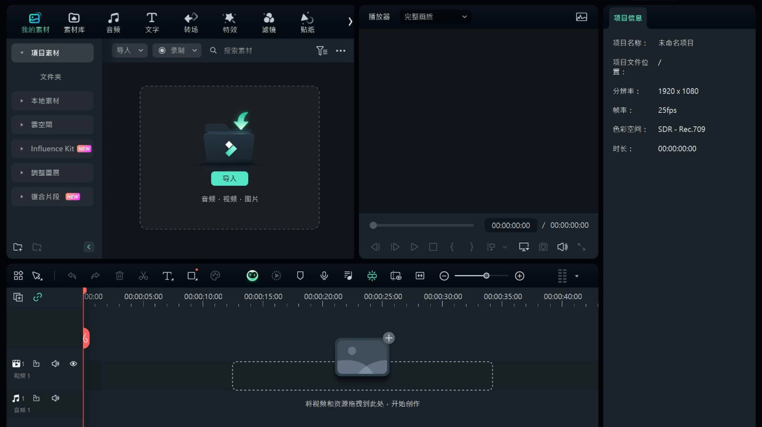Open the 导入 dropdown button in media toolbar
The width and height of the screenshot is (762, 427).
[x=130, y=51]
